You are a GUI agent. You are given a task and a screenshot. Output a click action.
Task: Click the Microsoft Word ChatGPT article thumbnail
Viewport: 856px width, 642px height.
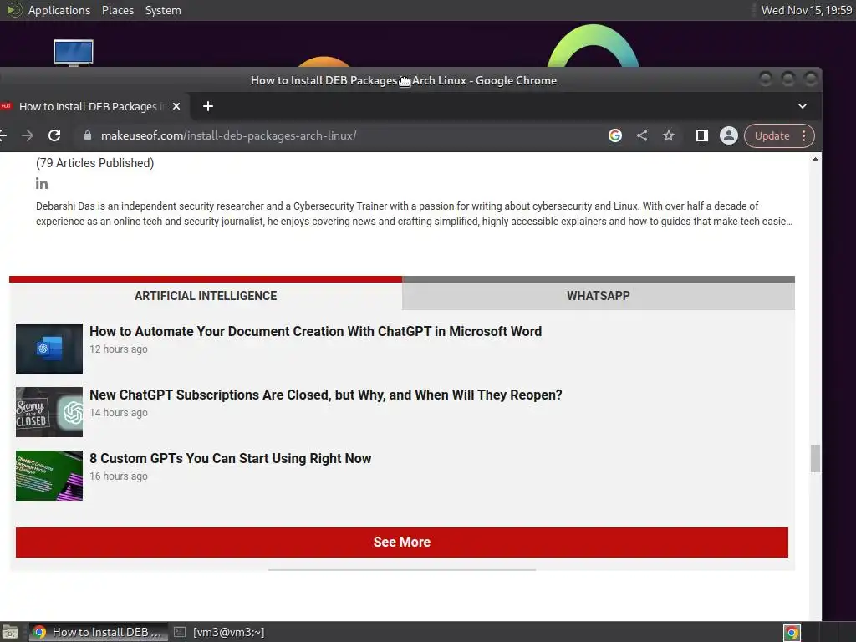49,349
